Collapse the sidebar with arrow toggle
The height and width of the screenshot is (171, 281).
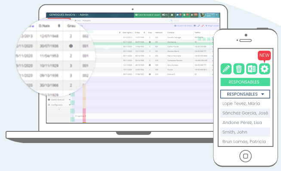click(x=59, y=109)
